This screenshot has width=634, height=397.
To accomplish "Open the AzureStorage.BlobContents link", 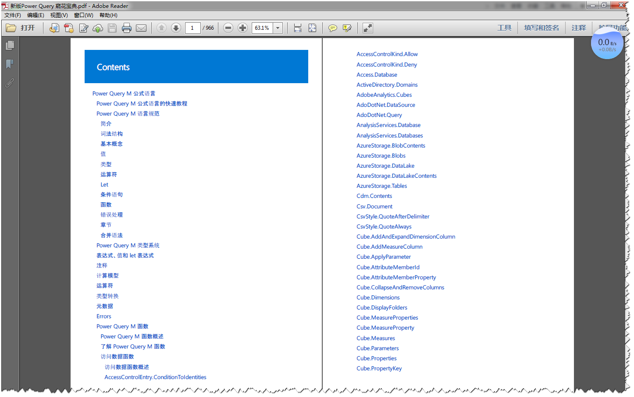I will coord(391,146).
